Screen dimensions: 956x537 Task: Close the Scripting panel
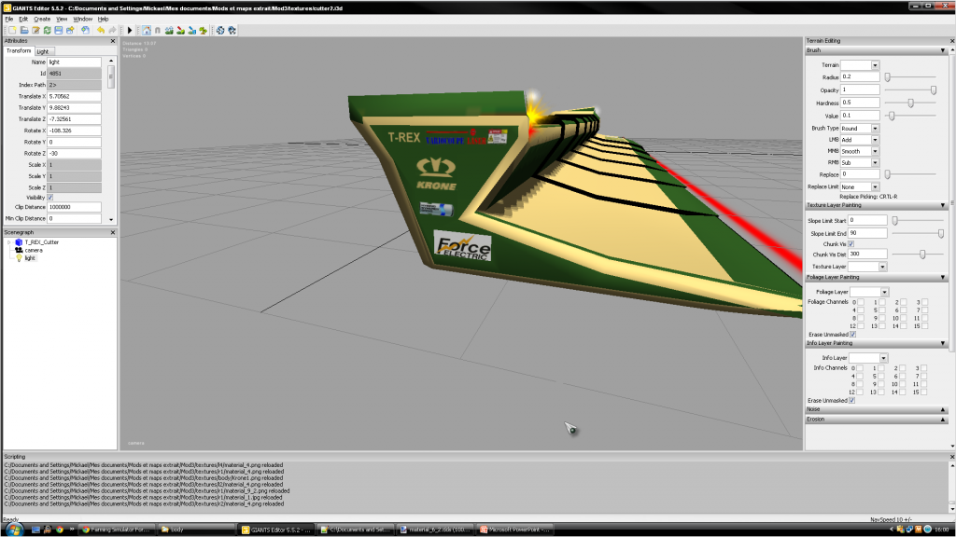pos(951,457)
